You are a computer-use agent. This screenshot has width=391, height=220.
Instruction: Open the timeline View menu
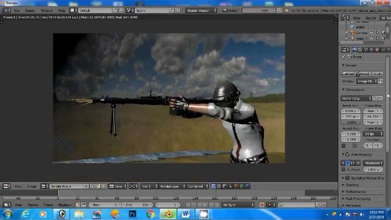(x=18, y=205)
